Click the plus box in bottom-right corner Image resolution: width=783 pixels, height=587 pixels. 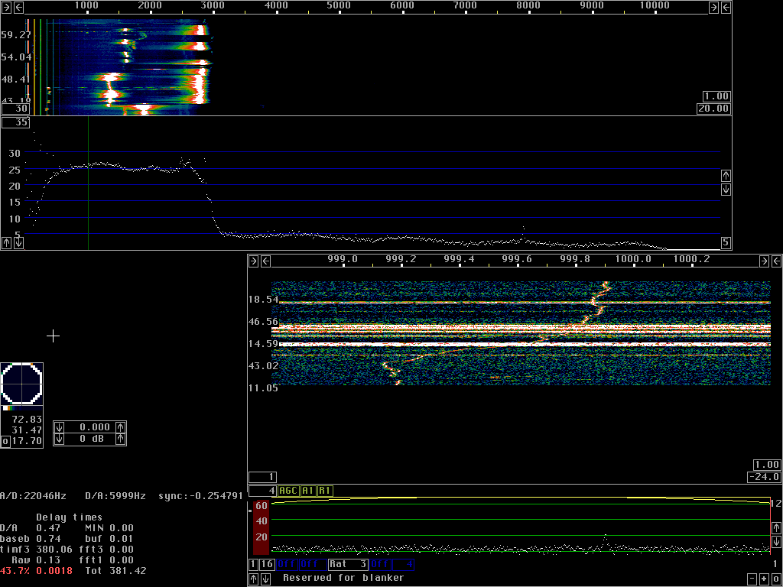click(764, 579)
